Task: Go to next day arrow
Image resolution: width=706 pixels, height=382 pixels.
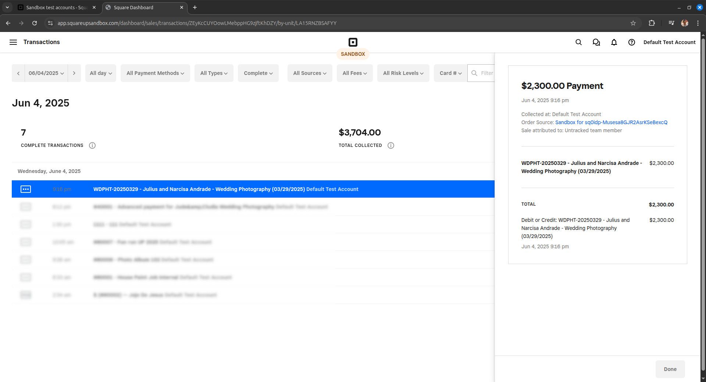Action: tap(74, 73)
